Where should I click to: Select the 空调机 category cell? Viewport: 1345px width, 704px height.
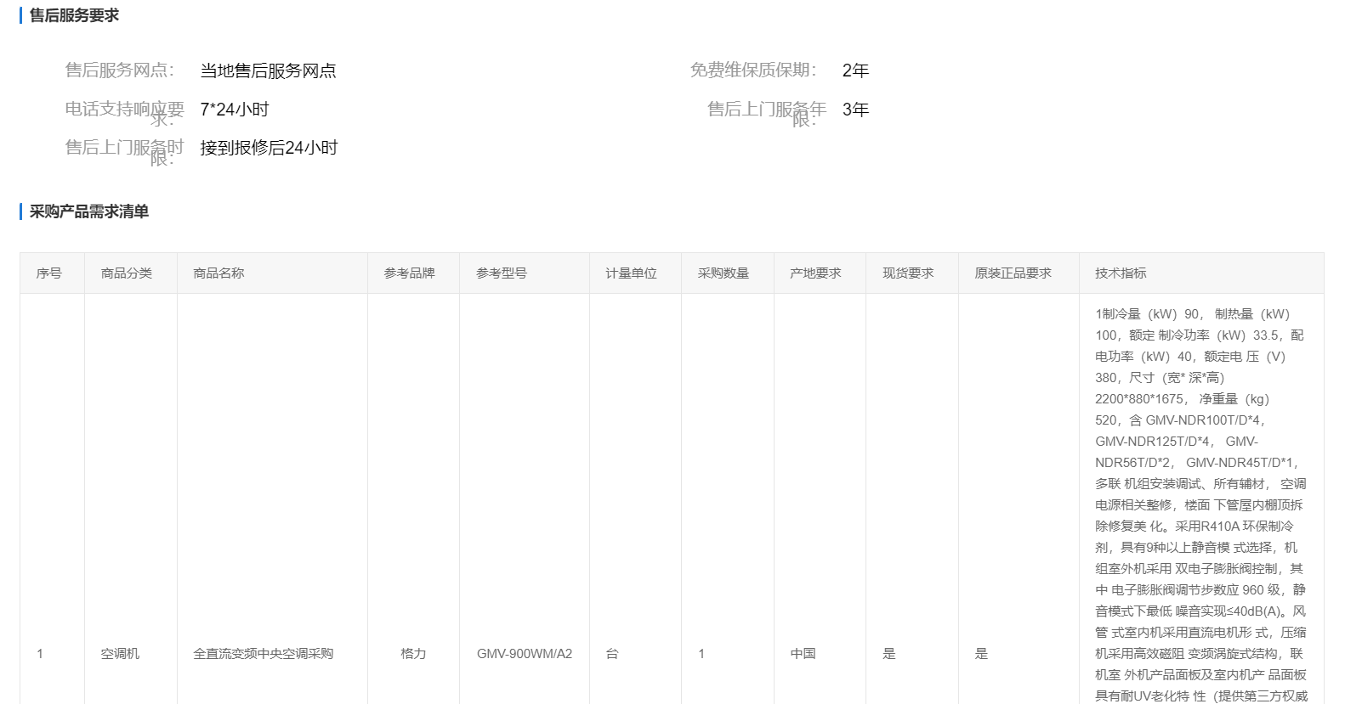point(120,654)
